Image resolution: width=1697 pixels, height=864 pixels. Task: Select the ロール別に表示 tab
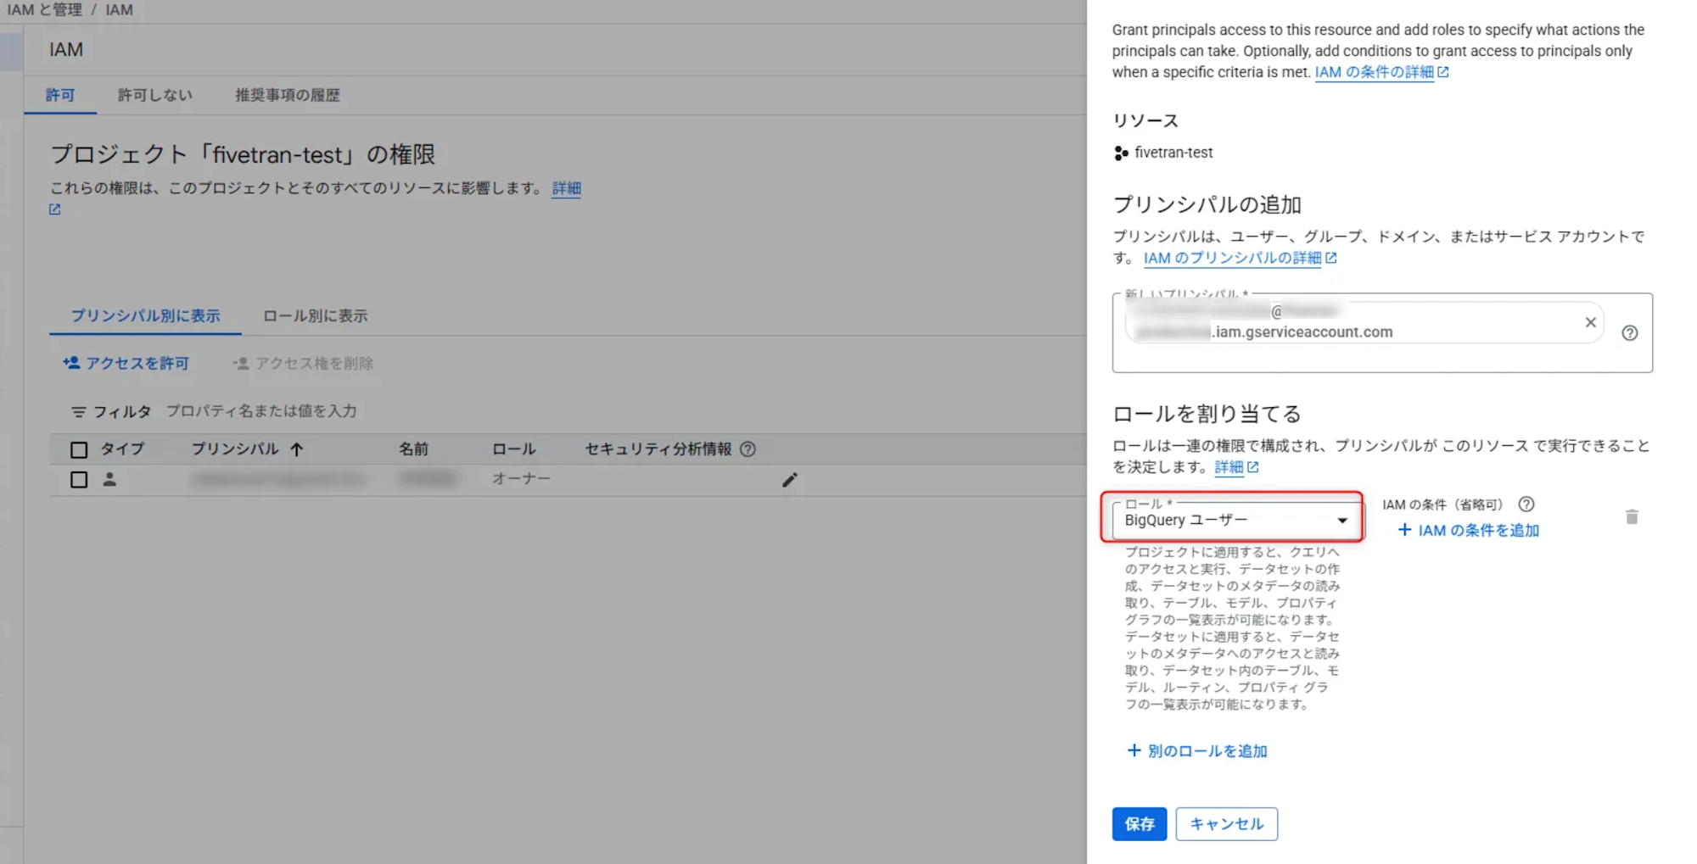[x=315, y=315]
